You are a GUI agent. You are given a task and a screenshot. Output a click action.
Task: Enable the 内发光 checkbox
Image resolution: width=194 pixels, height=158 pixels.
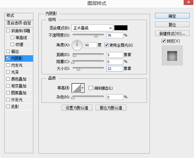(x=8, y=65)
